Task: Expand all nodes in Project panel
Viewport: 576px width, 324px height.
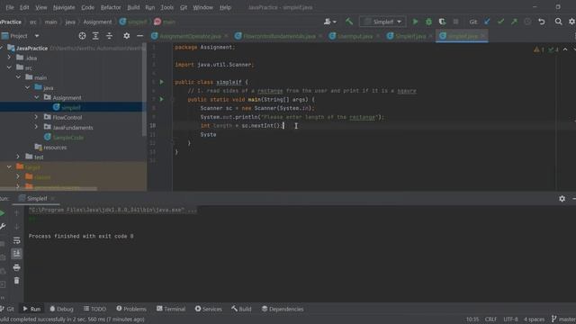Action: 95,36
